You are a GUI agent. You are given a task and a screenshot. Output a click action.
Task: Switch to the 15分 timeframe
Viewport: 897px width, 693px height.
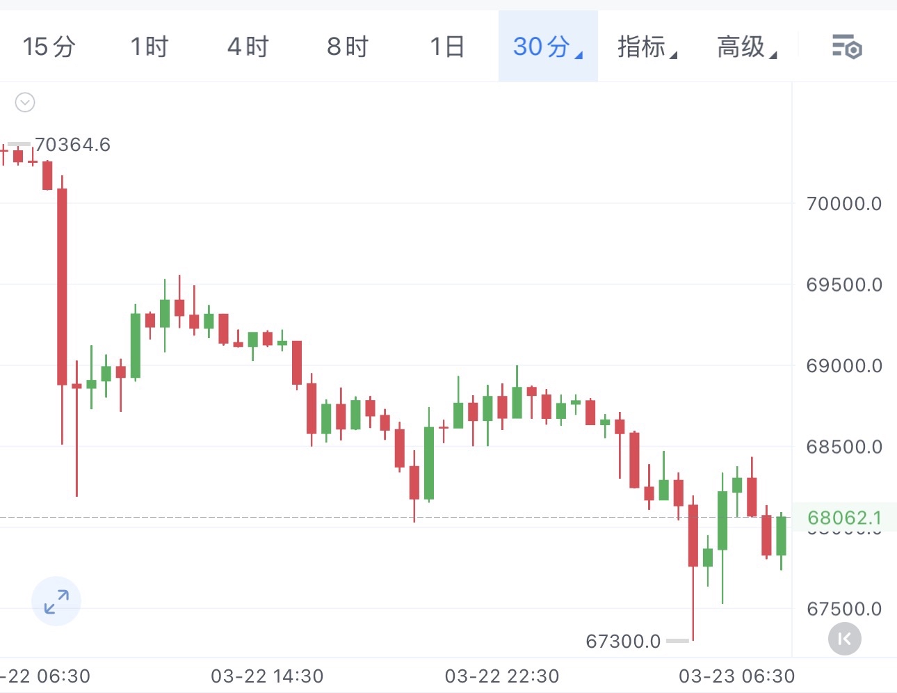pyautogui.click(x=49, y=47)
